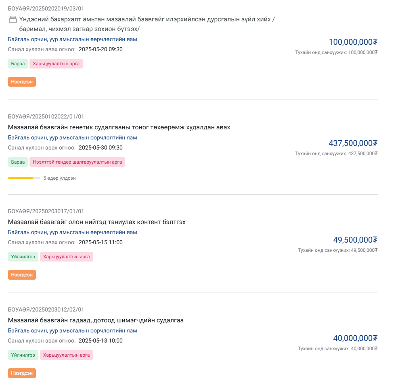Click the 100,000,000₮ budget amount

point(353,42)
